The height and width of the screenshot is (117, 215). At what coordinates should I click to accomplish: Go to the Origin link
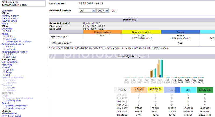tap(5, 95)
